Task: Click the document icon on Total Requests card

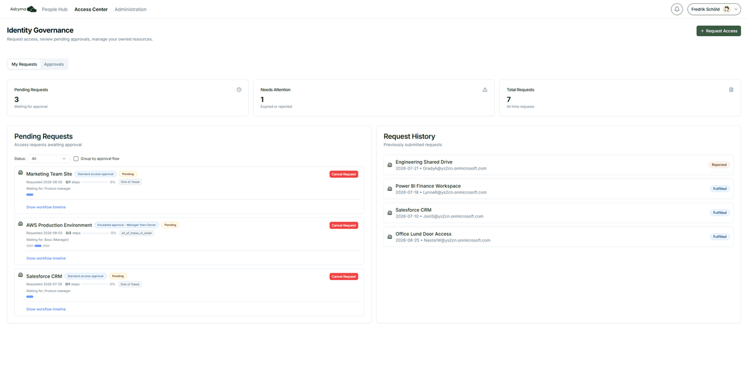Action: [x=731, y=90]
